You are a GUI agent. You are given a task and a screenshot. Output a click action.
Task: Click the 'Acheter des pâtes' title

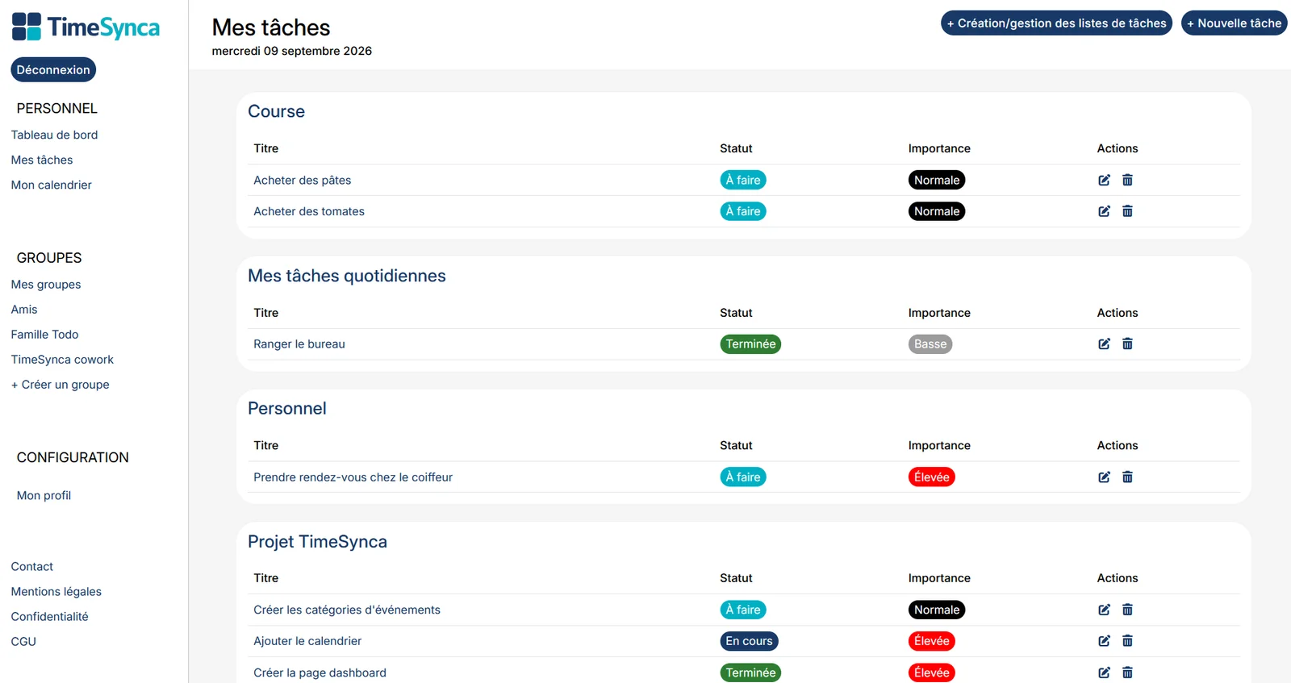[303, 180]
